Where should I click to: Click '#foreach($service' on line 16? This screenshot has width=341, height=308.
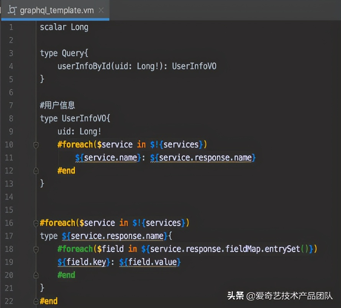click(x=77, y=223)
